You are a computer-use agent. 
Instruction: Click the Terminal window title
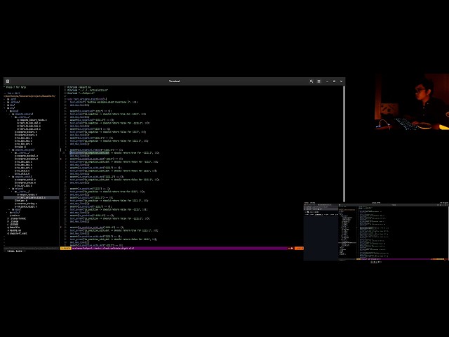[x=174, y=81]
